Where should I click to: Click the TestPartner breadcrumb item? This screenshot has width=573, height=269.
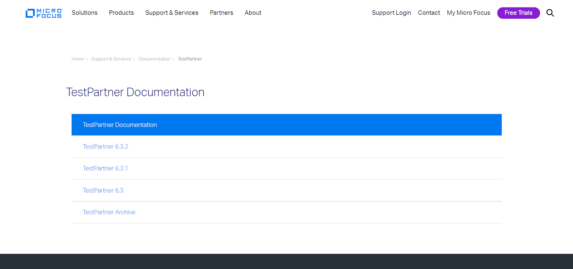190,59
